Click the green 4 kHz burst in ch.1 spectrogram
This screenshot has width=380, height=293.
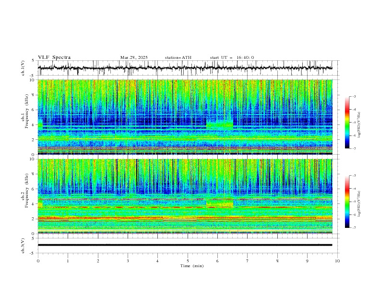pyautogui.click(x=220, y=124)
